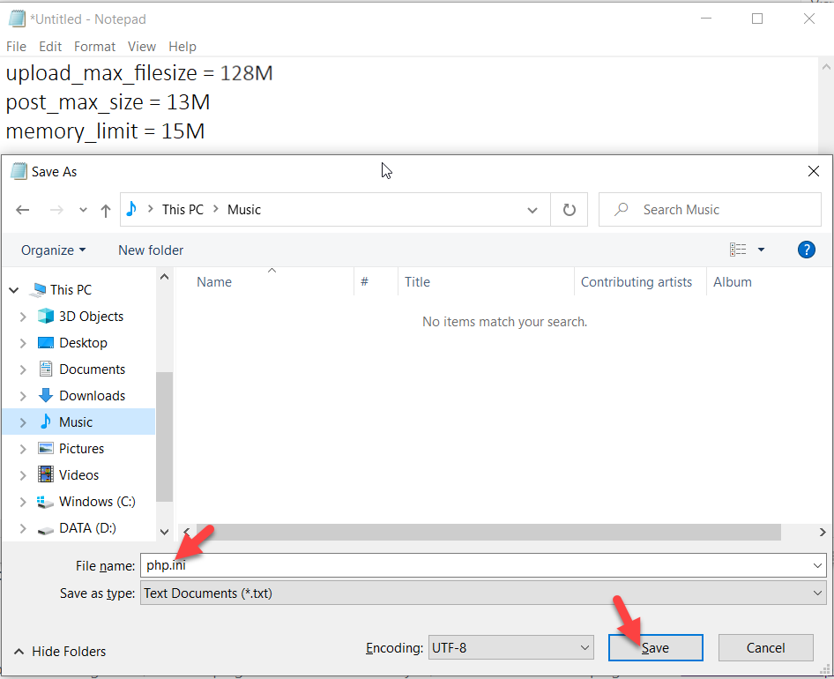Expand the Music tree node

(23, 422)
